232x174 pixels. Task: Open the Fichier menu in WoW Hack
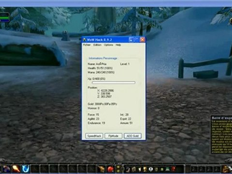[87, 45]
